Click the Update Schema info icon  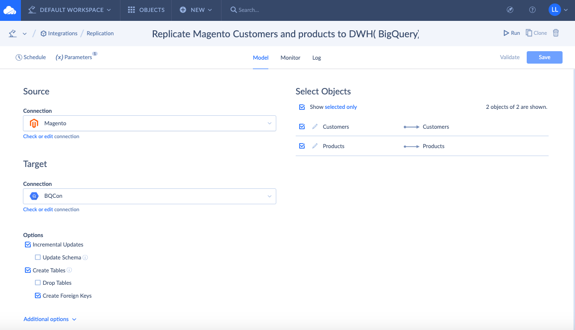tap(85, 257)
